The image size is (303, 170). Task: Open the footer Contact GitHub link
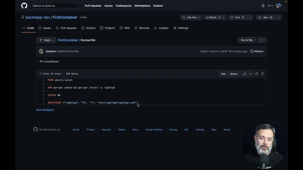[x=154, y=130]
